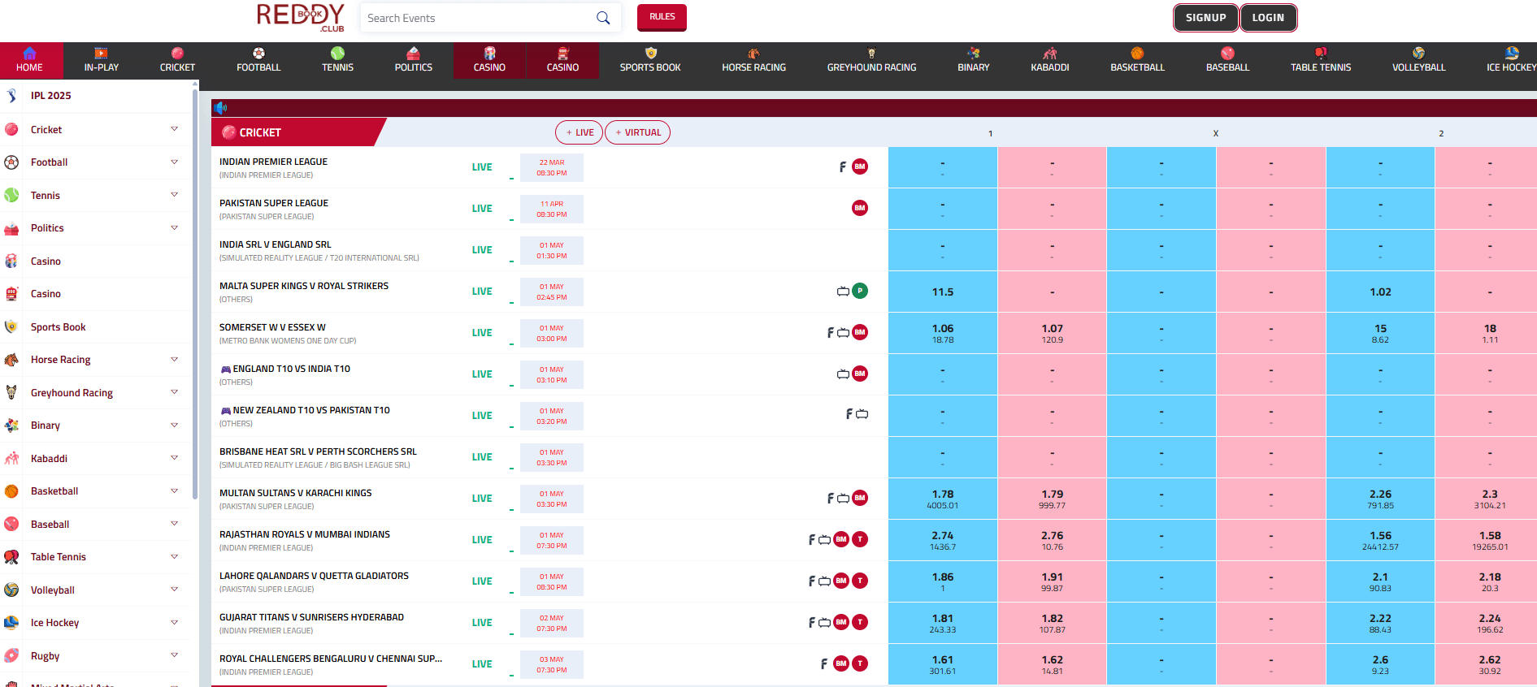The image size is (1537, 687).
Task: Open Malta Super Kings v Royal Strikers match
Action: (x=304, y=286)
